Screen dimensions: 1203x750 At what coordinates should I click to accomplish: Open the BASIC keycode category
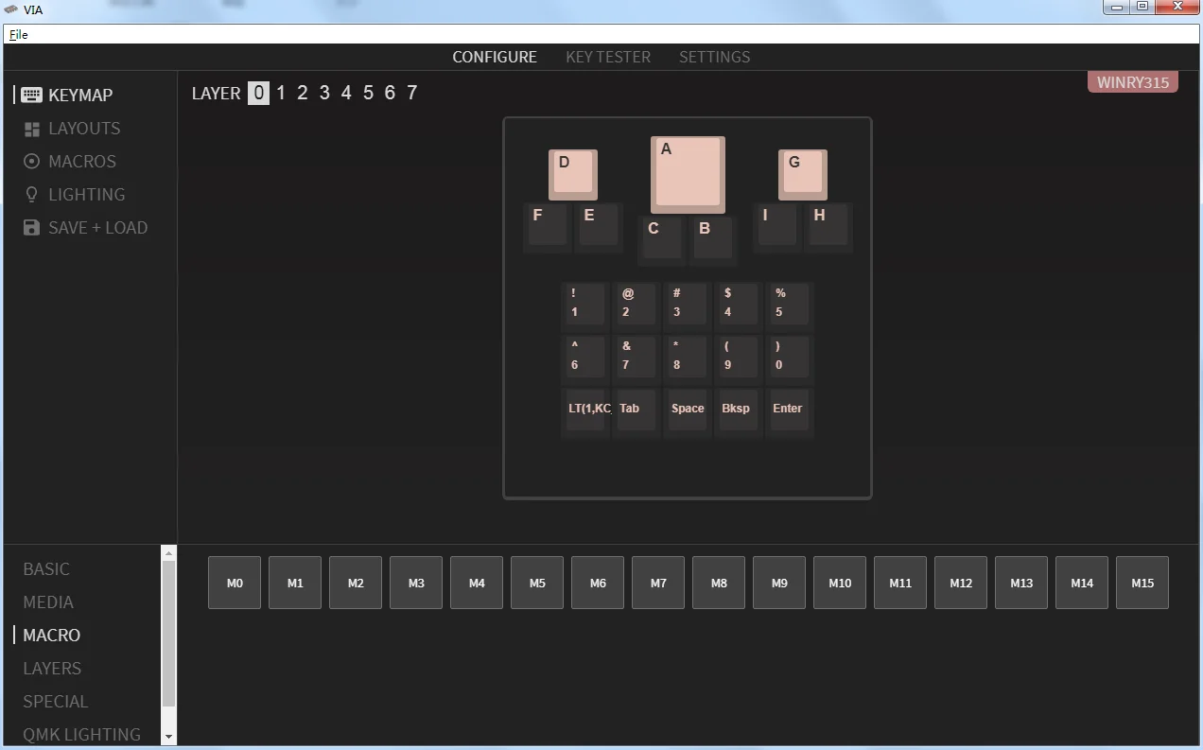pyautogui.click(x=46, y=569)
